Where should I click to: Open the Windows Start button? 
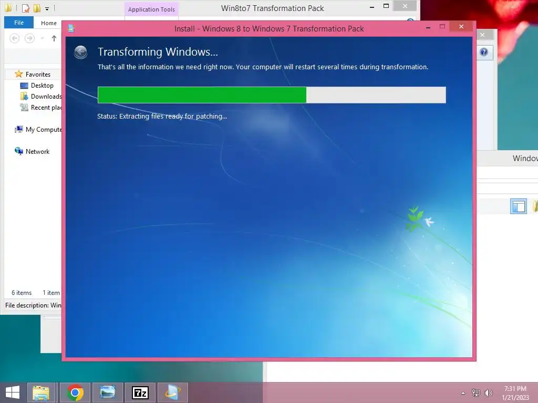[13, 393]
